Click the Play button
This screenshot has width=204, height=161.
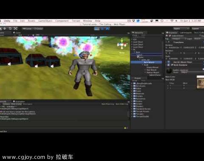click(97, 29)
